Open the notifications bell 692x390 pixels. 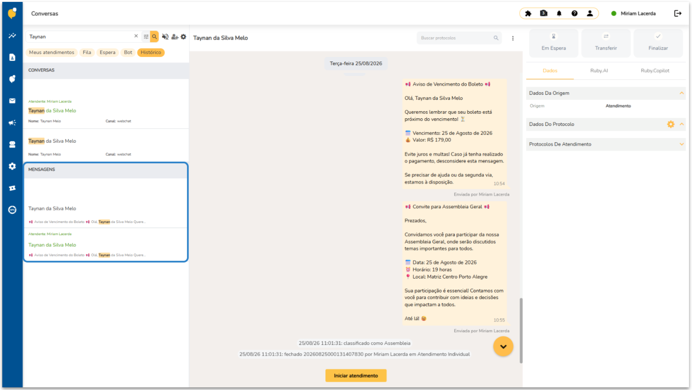tap(559, 13)
